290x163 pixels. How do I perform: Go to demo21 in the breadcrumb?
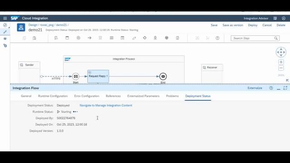61,25
